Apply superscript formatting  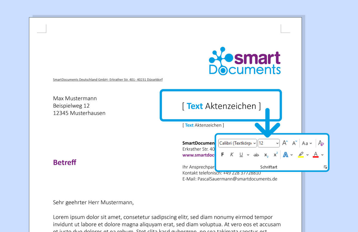276,155
